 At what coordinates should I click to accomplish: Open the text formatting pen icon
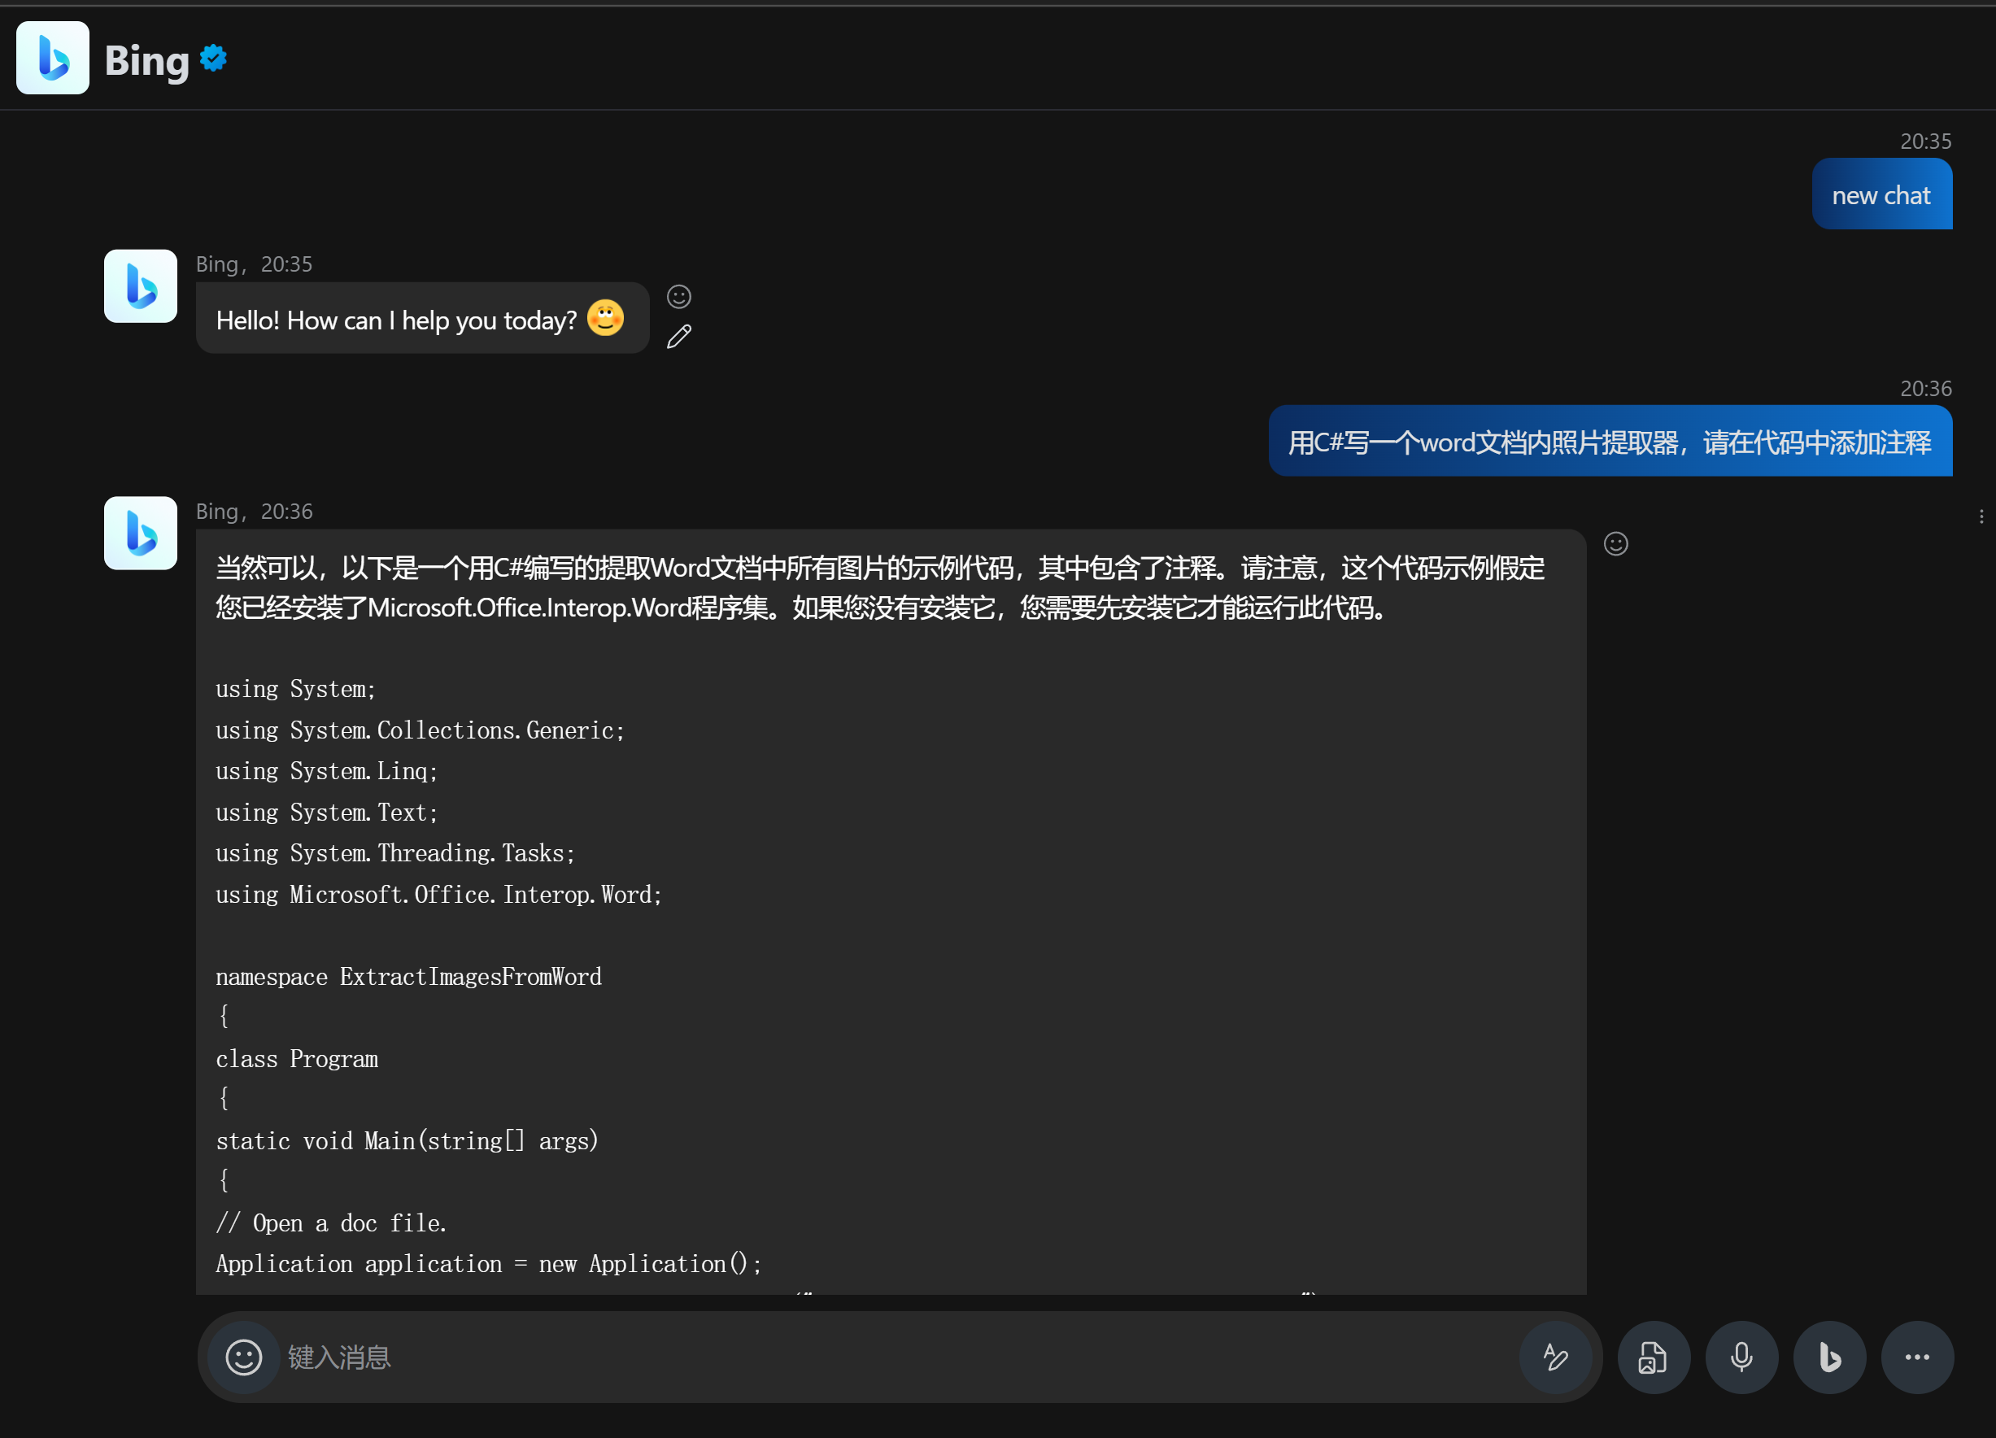1555,1357
